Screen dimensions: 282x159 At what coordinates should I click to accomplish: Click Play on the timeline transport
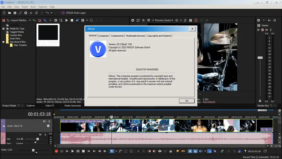[73, 151]
